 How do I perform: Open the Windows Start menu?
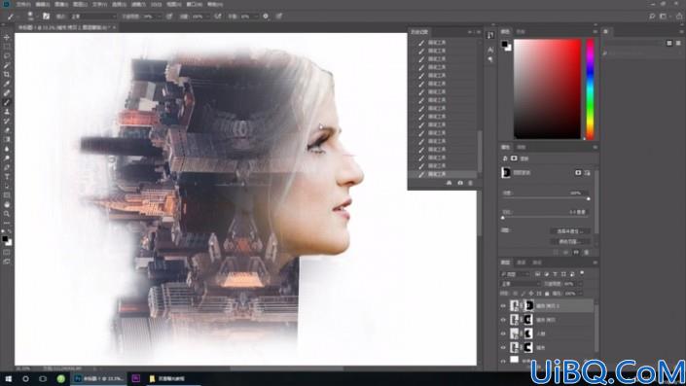[x=8, y=378]
